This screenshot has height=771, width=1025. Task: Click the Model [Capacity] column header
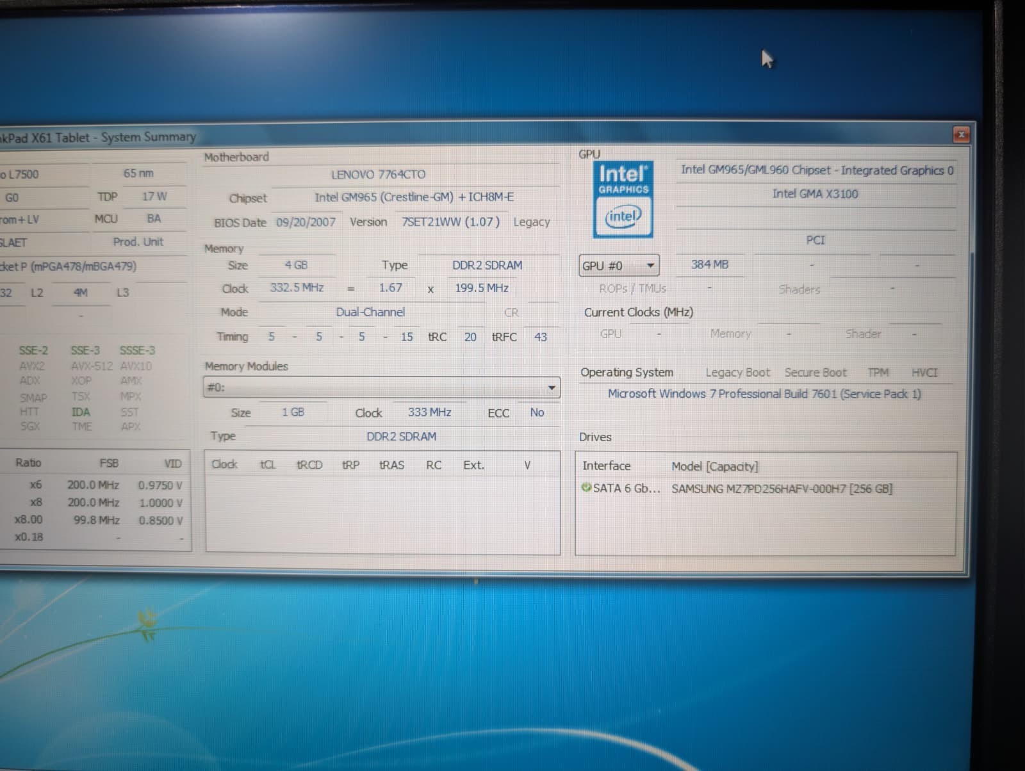coord(714,467)
